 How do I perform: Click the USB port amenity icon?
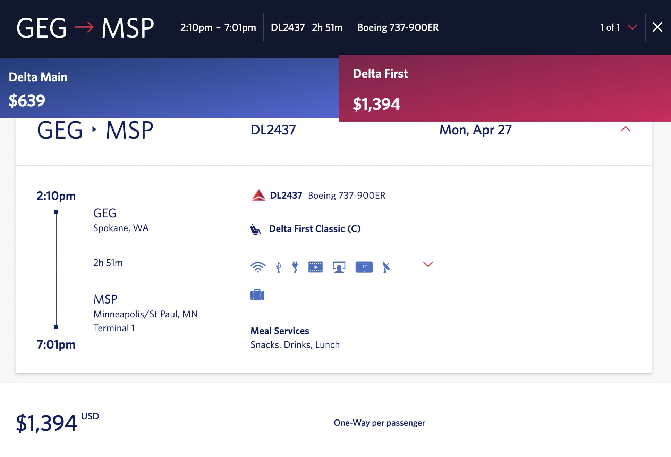pyautogui.click(x=278, y=267)
